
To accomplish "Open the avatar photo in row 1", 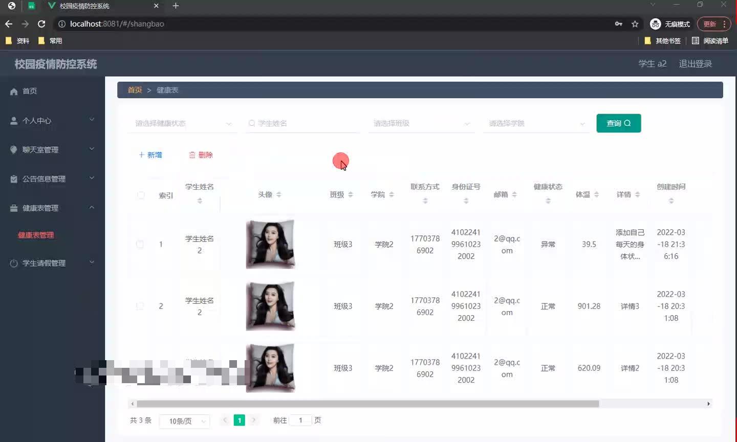I will [x=271, y=244].
